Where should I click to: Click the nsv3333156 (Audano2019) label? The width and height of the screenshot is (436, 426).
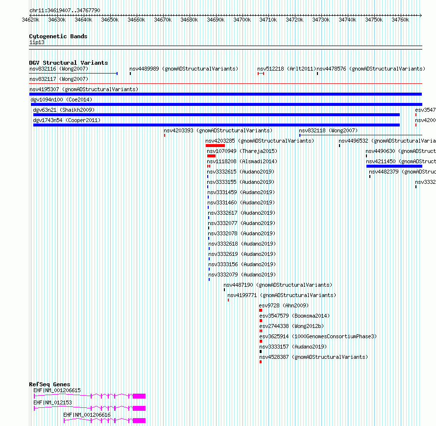tap(242, 264)
